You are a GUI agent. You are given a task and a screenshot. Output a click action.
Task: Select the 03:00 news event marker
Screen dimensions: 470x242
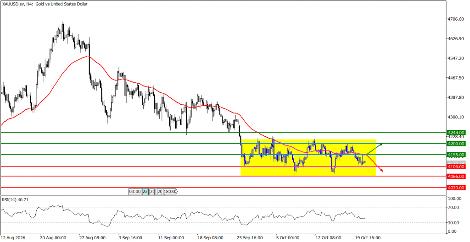tap(135, 192)
